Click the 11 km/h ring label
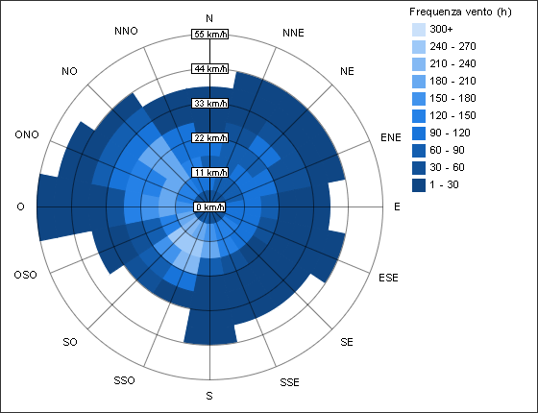 tap(209, 173)
